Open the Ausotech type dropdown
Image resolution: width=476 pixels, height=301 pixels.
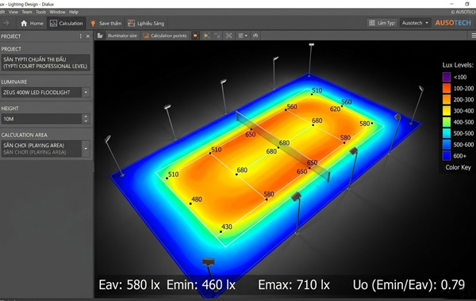pos(415,23)
